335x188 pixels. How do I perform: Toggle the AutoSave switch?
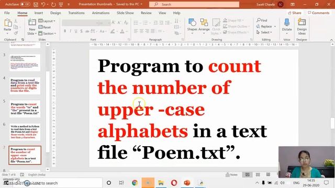point(25,4)
